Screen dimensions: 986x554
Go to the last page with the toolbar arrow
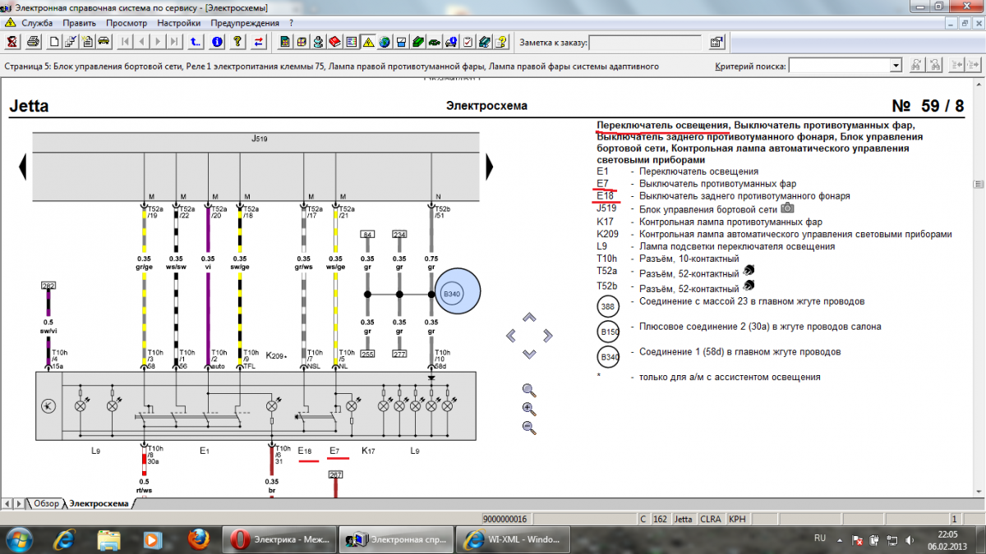(x=175, y=42)
